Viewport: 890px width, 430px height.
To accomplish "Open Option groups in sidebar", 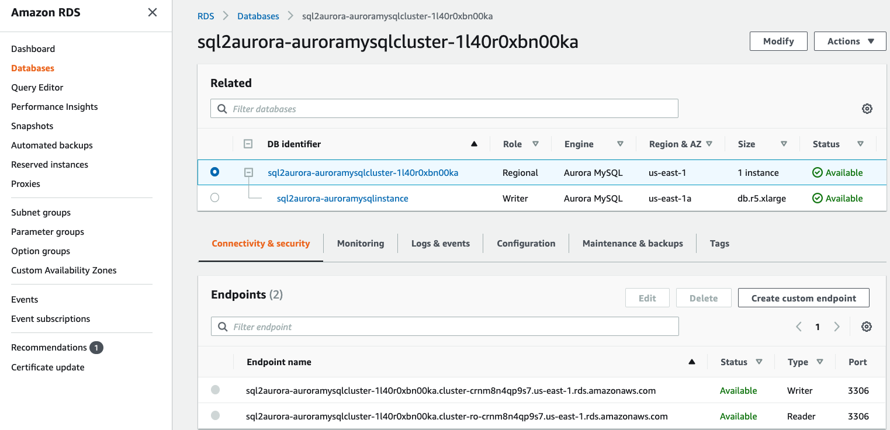I will 41,251.
